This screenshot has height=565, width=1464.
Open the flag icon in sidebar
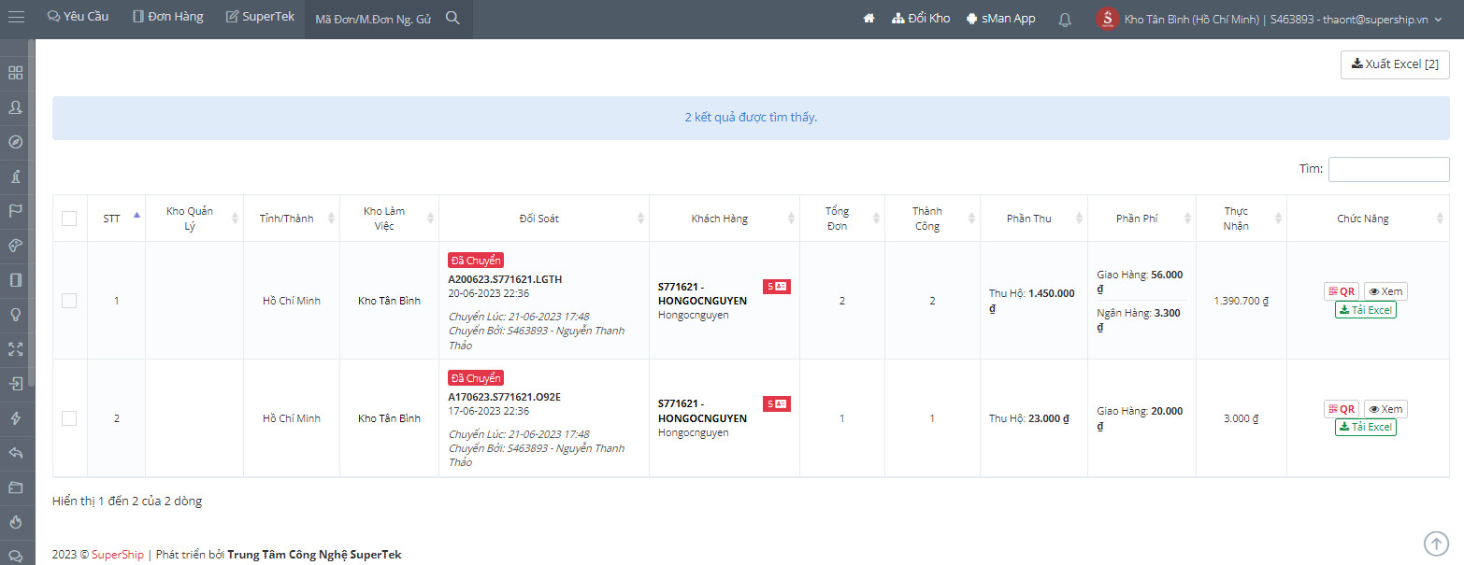click(x=16, y=211)
